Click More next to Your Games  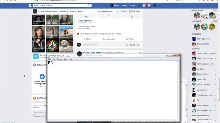coord(215,21)
